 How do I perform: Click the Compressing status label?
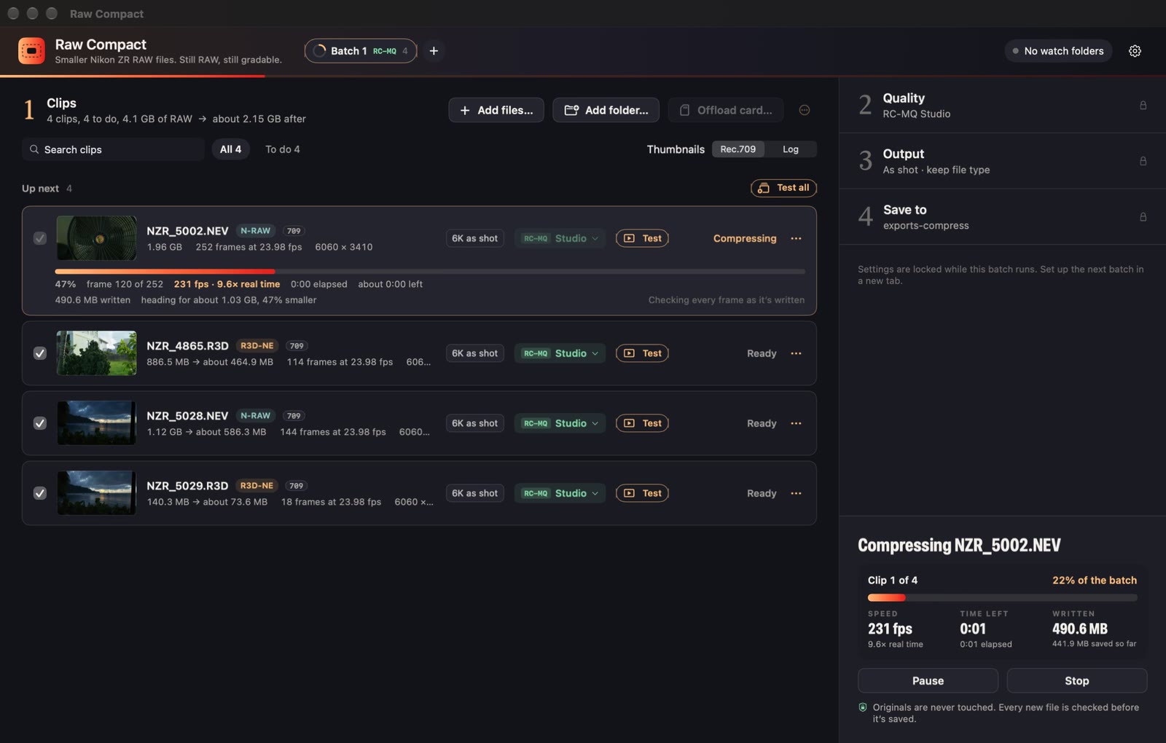click(745, 238)
